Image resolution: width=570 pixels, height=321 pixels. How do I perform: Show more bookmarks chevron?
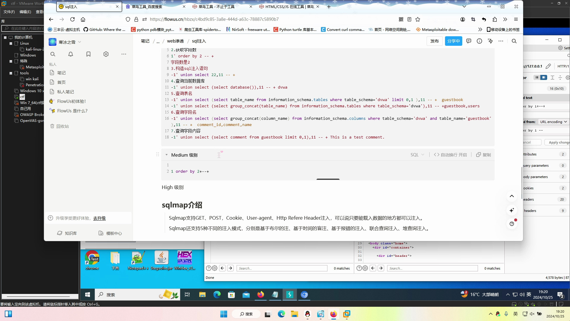480,29
